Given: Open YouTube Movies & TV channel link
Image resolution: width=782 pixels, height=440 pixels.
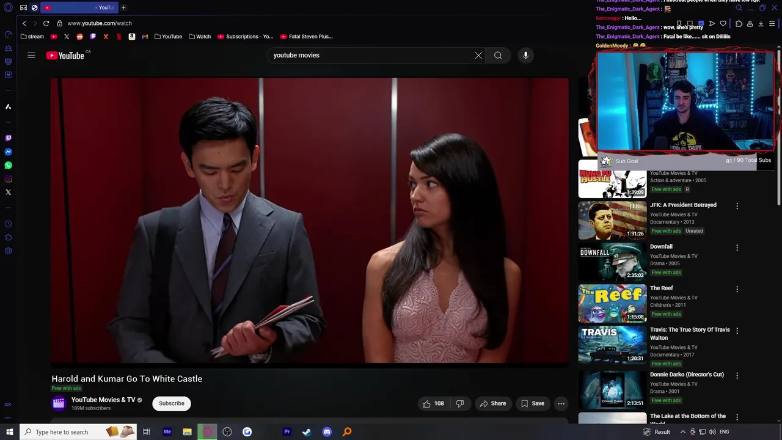Looking at the screenshot, I should click(103, 400).
